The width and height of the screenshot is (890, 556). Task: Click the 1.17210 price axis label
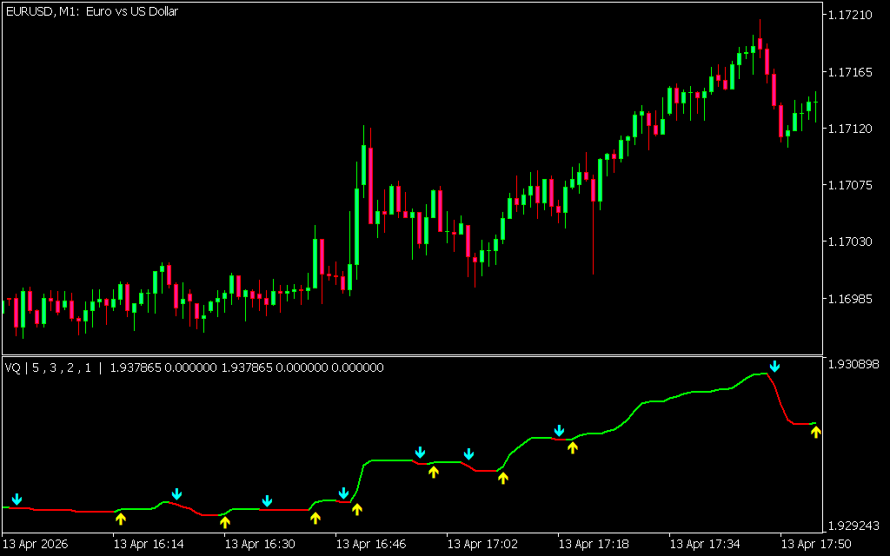[x=854, y=16]
